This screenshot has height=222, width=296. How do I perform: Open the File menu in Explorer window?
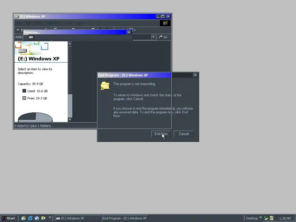19,23
